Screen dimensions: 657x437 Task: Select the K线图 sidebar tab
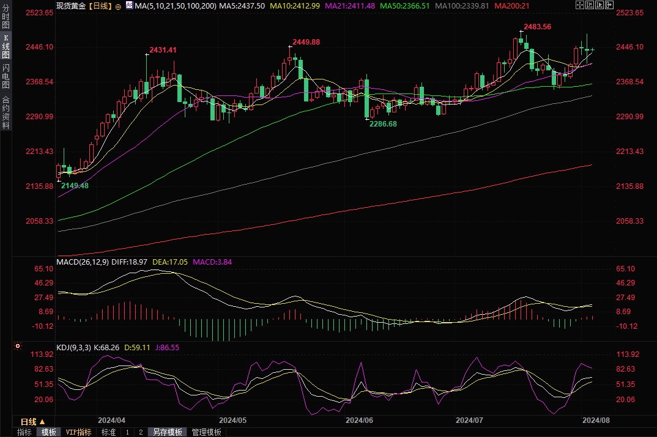click(6, 46)
